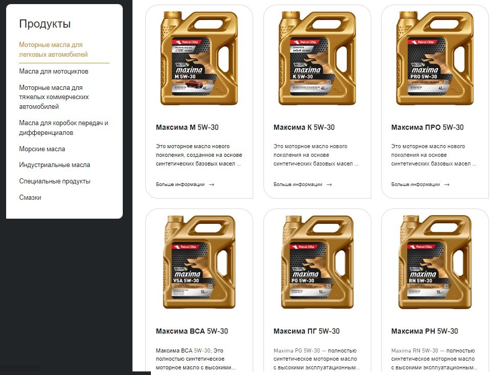
Task: Open Моторные масла для тяжелых коммерческих автомобилей
Action: [54, 97]
